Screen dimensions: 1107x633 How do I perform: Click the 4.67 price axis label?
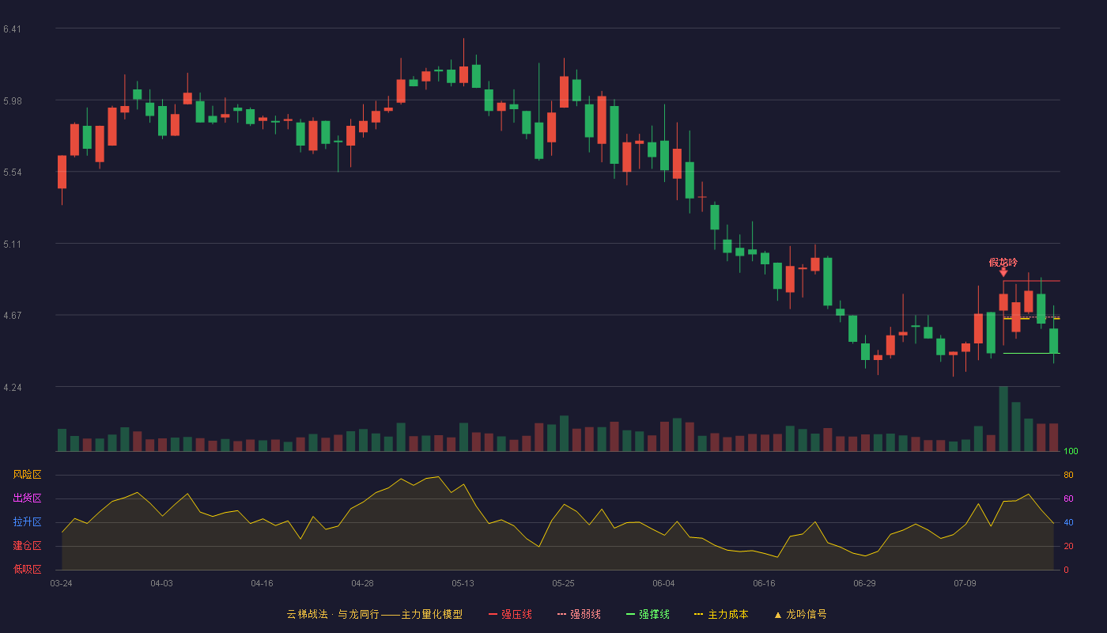(12, 316)
